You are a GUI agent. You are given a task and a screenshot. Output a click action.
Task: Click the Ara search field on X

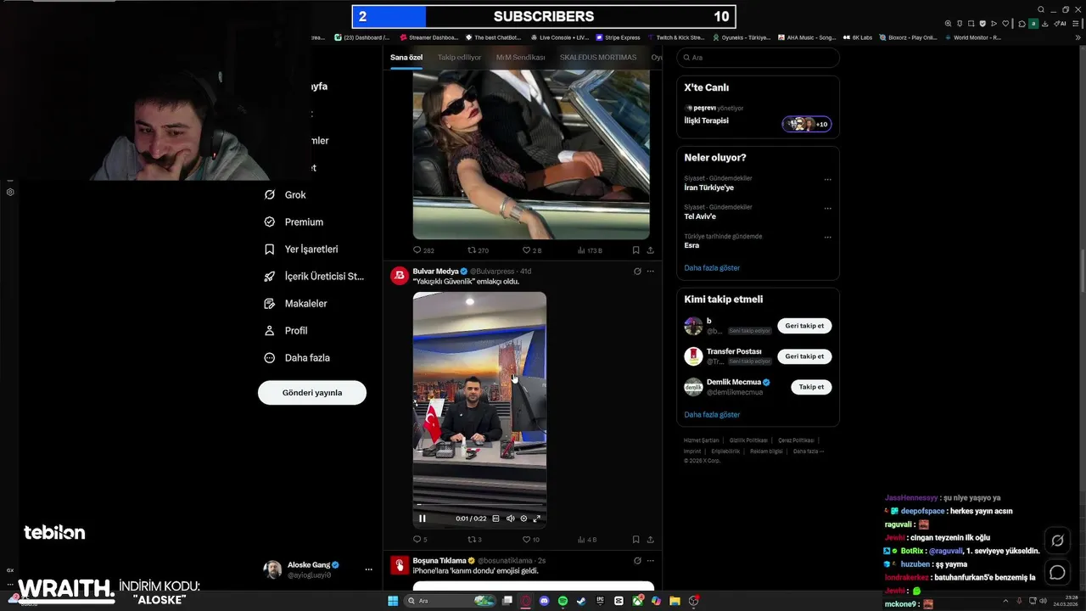pyautogui.click(x=758, y=58)
